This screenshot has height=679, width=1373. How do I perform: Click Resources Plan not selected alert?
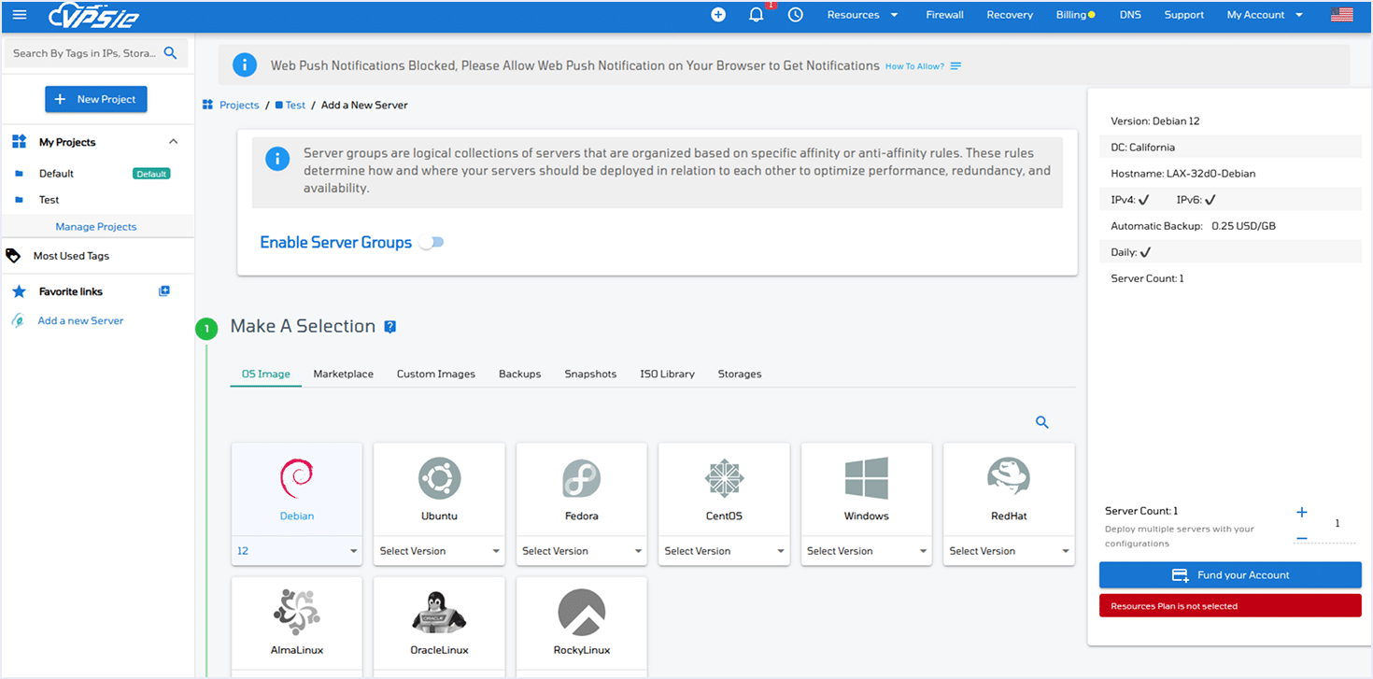click(x=1230, y=606)
